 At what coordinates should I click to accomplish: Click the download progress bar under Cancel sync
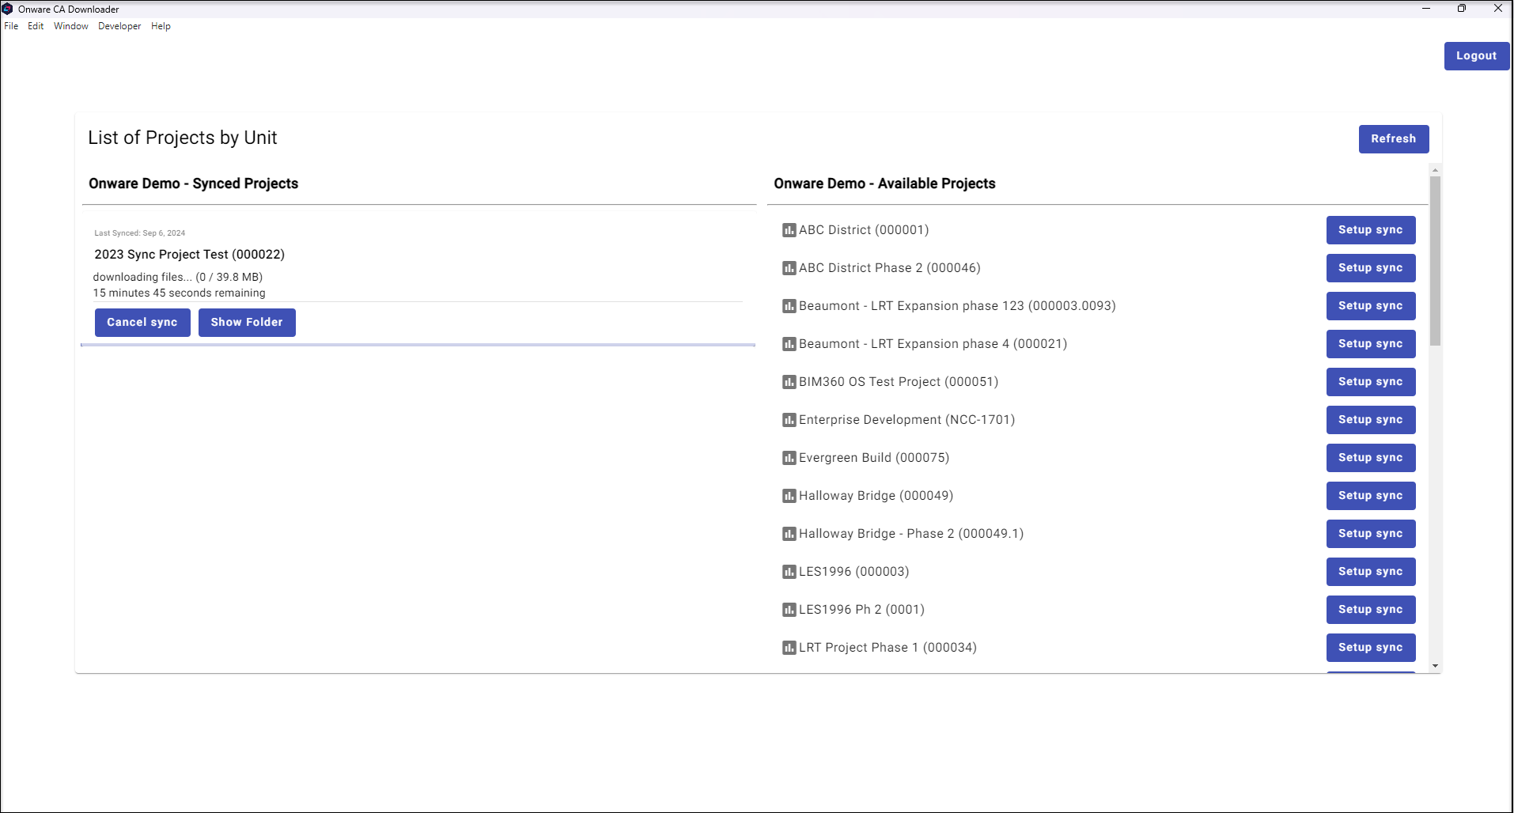click(418, 345)
